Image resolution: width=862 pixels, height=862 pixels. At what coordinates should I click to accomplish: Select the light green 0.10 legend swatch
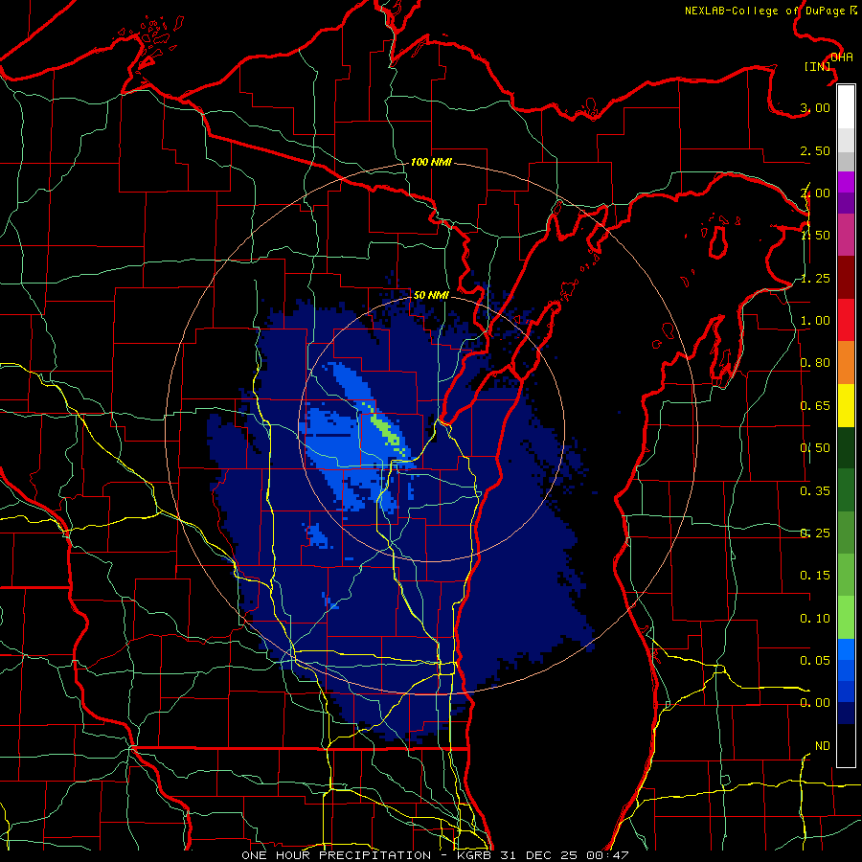click(846, 618)
